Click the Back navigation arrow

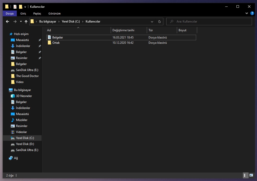click(x=8, y=21)
